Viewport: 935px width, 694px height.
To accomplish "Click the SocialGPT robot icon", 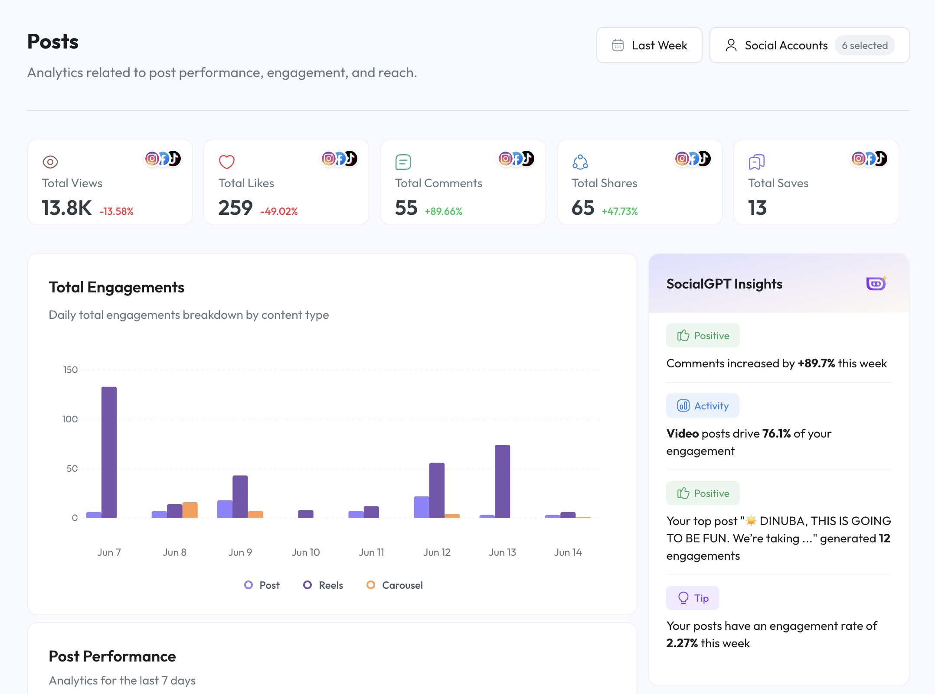I will [876, 283].
